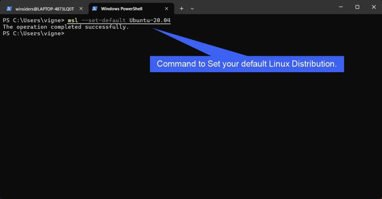The image size is (382, 199).
Task: Open a new terminal tab
Action: pyautogui.click(x=182, y=9)
